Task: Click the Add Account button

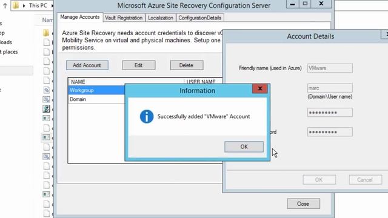Action: [87, 65]
